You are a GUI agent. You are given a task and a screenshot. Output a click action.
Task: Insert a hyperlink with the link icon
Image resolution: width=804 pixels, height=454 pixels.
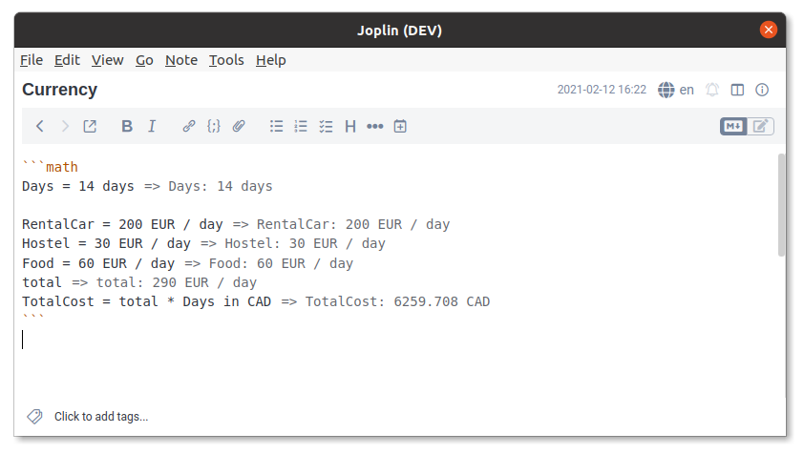(x=189, y=126)
